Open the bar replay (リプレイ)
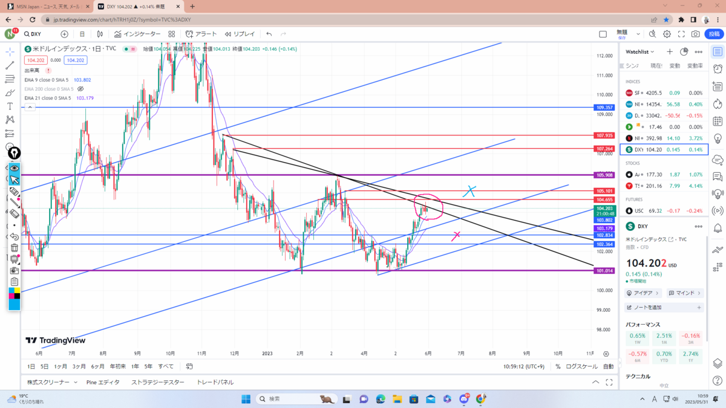726x408 pixels. pyautogui.click(x=240, y=34)
